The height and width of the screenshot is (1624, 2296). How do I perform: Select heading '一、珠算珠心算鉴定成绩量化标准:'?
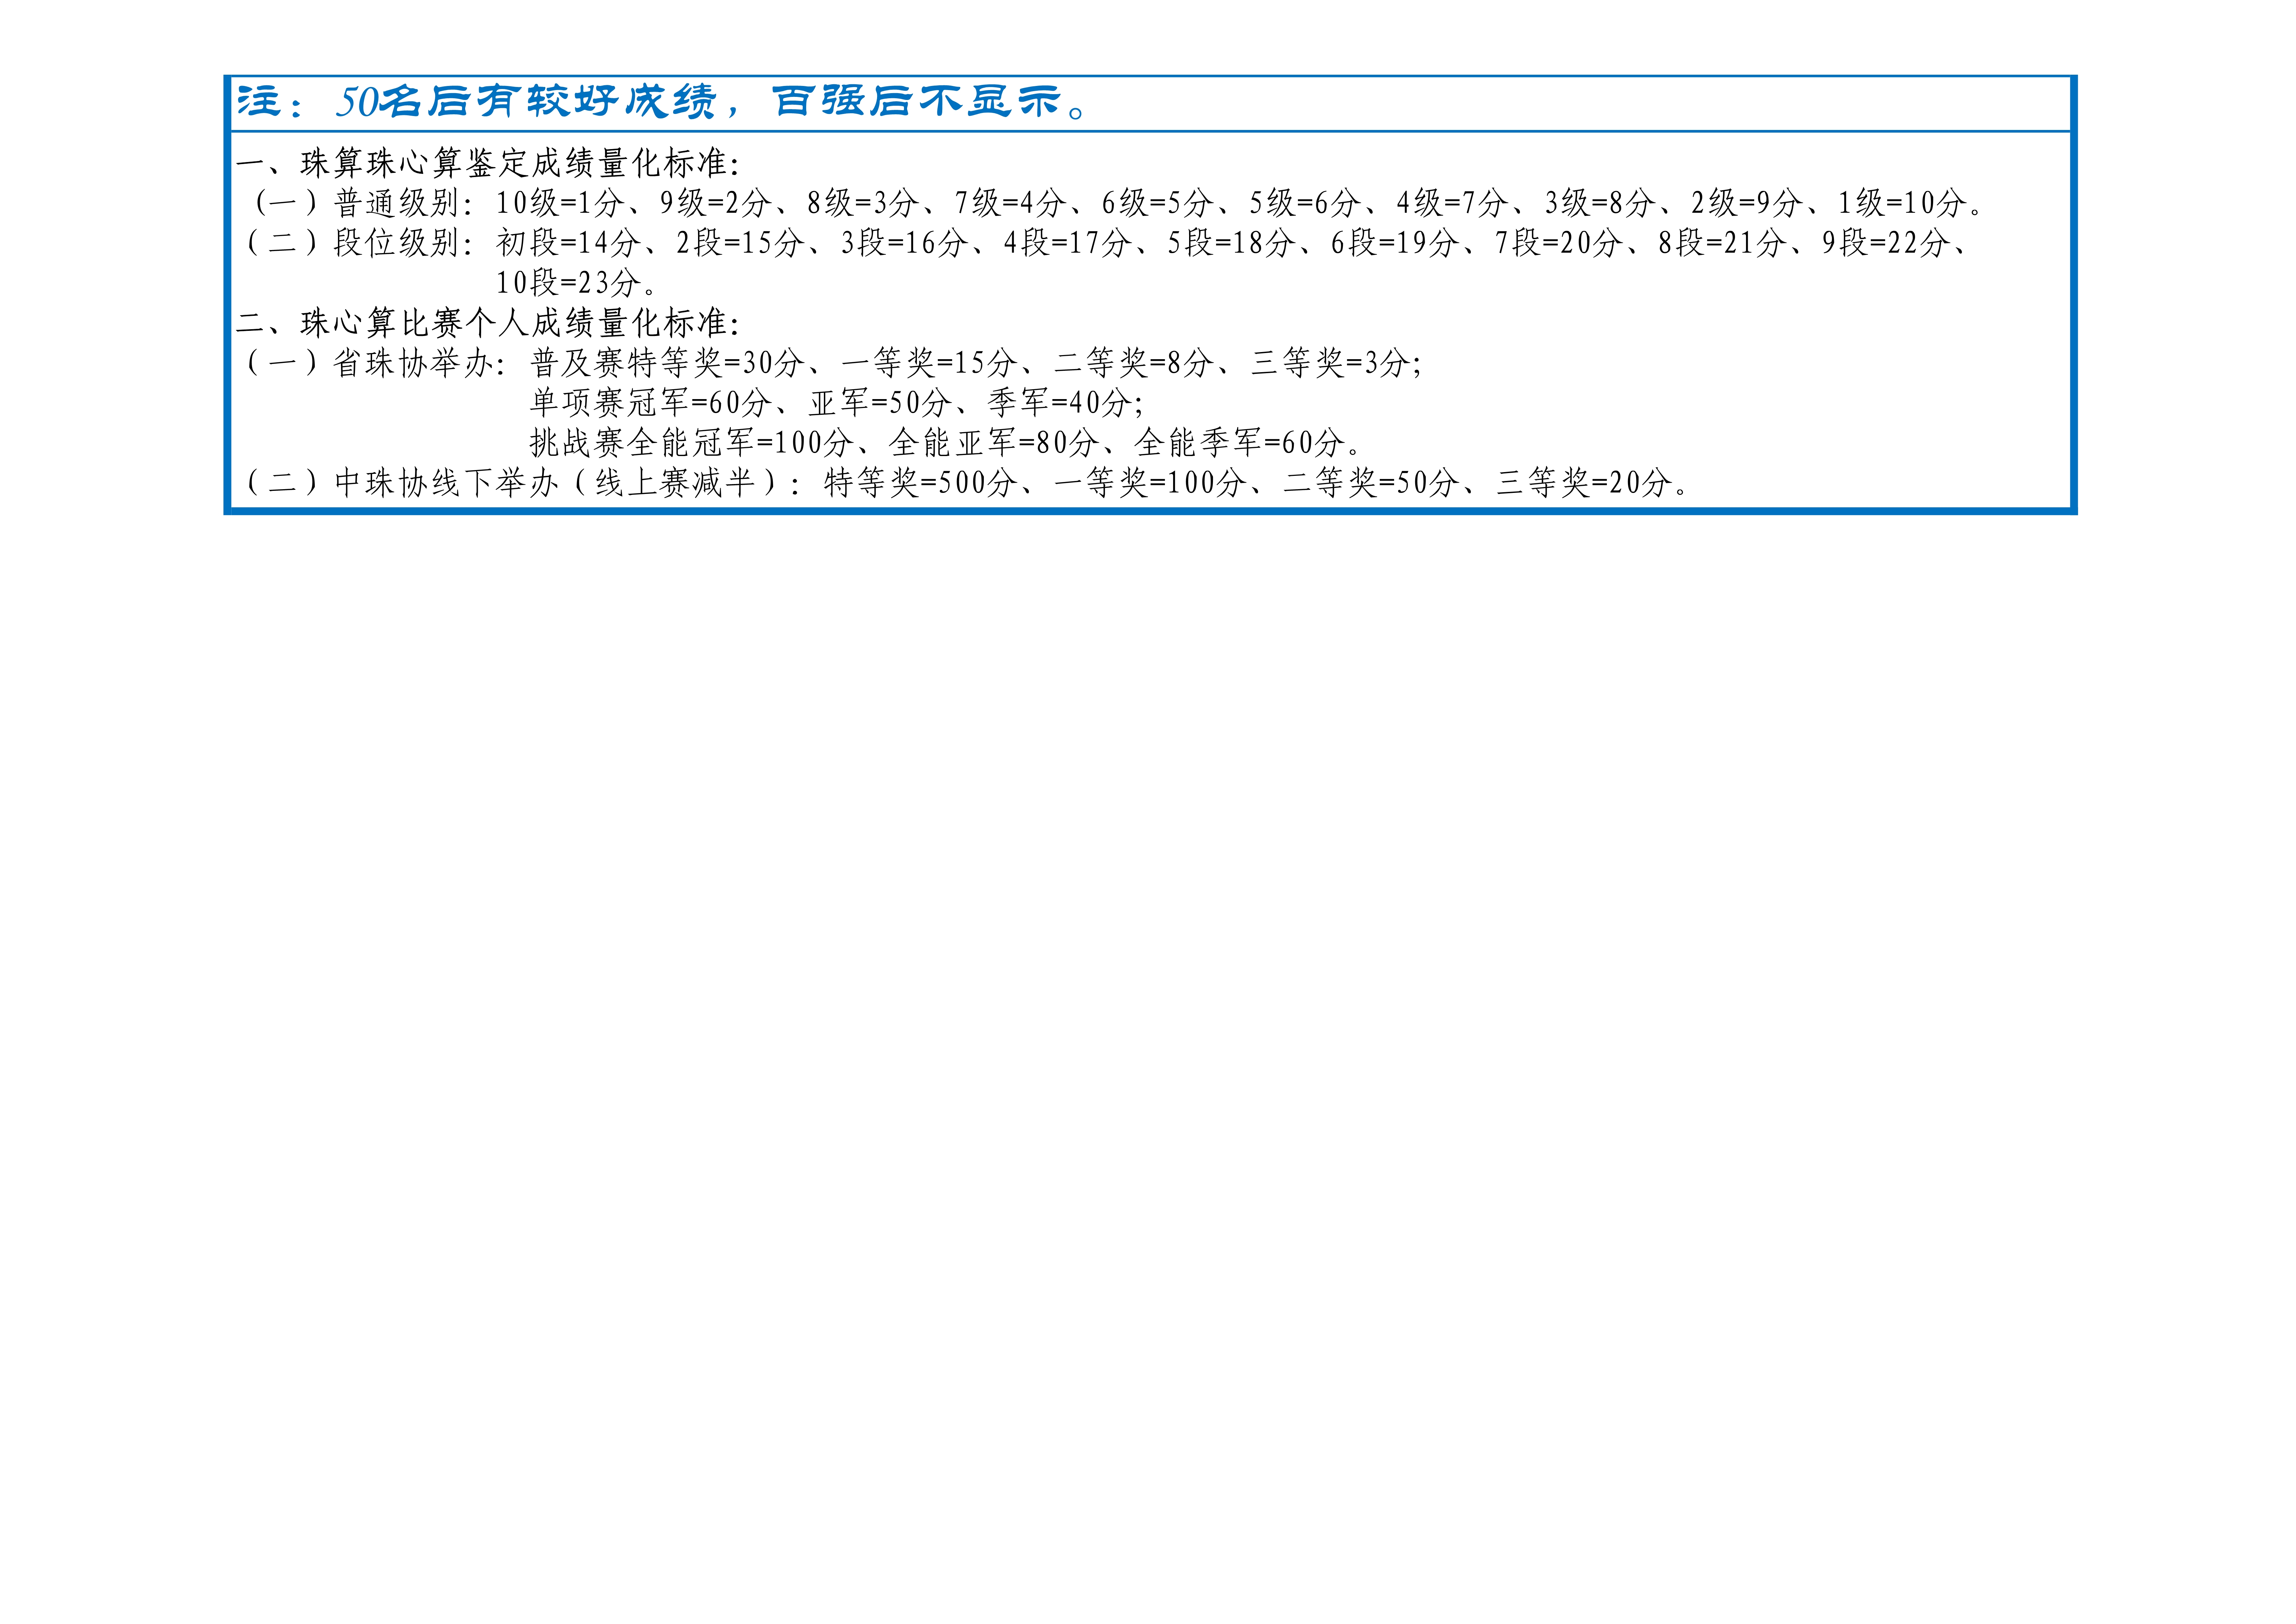(x=488, y=163)
